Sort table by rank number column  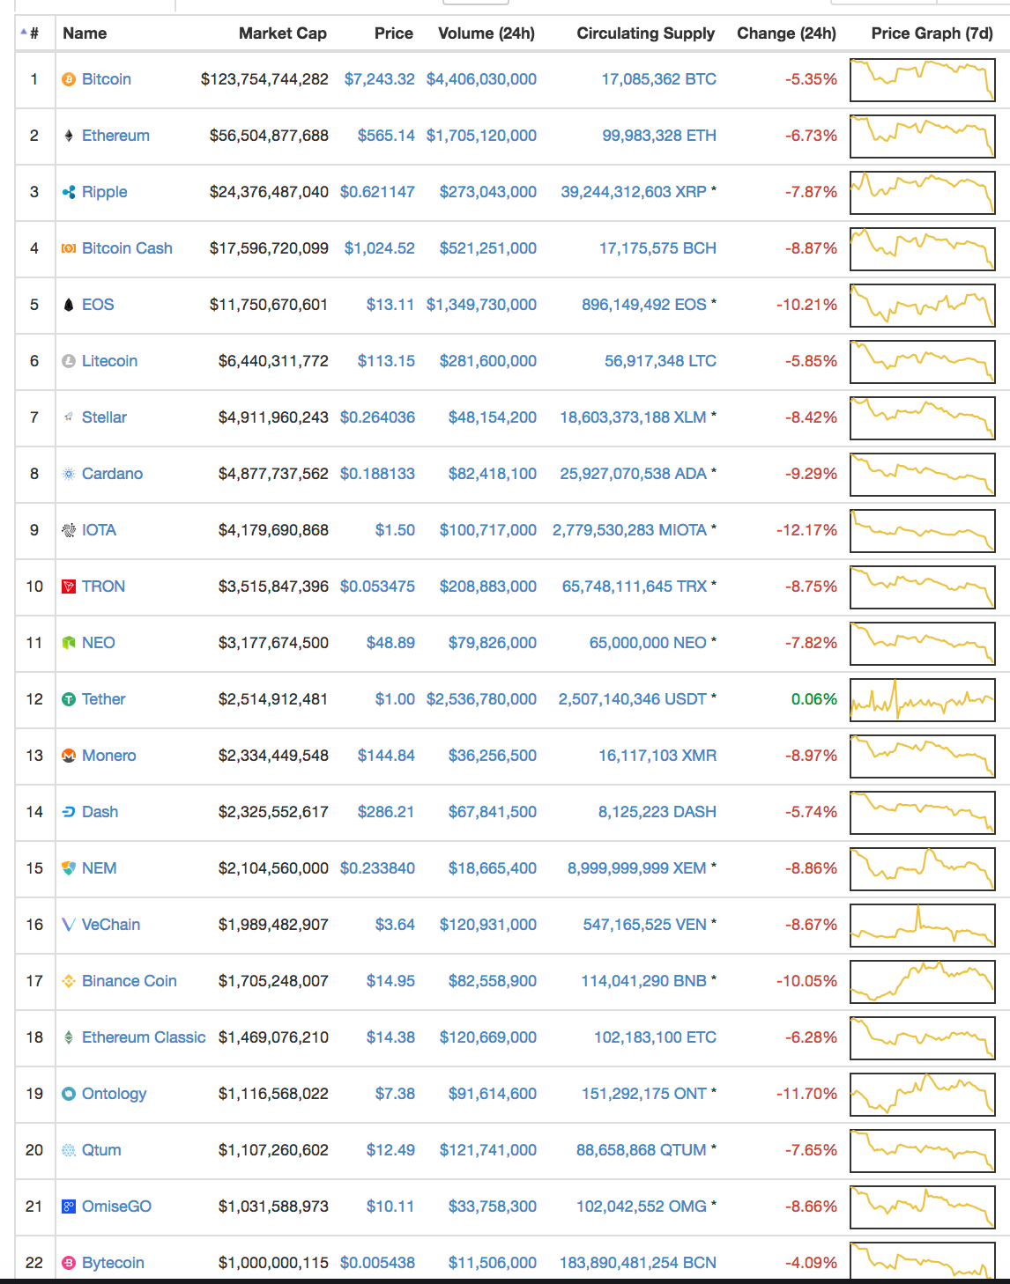coord(34,33)
